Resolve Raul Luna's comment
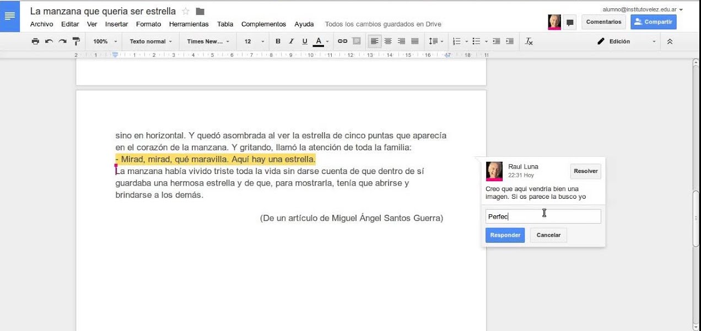This screenshot has height=331, width=701. click(x=585, y=171)
